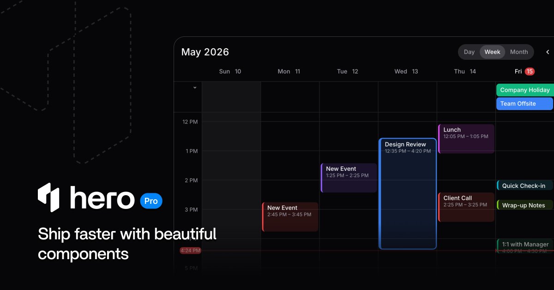Select the Mon 11 day header

tap(289, 71)
